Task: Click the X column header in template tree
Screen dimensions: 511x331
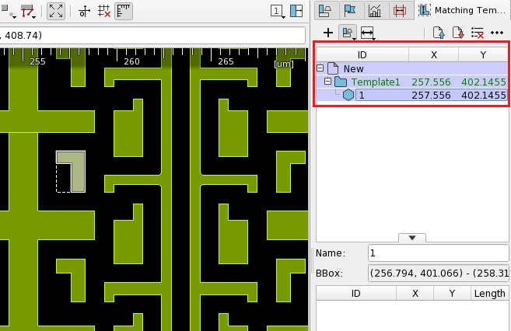Action: 434,54
